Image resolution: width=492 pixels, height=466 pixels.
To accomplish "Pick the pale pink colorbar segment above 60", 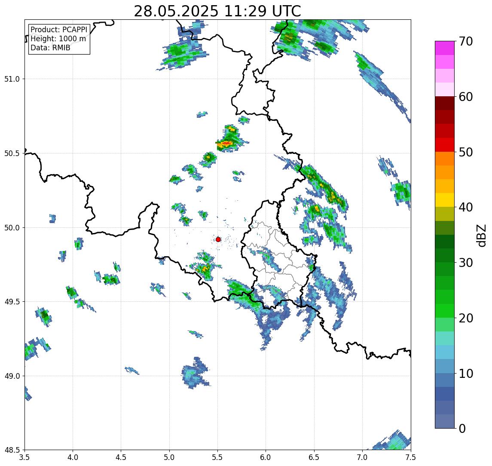I will 445,89.
